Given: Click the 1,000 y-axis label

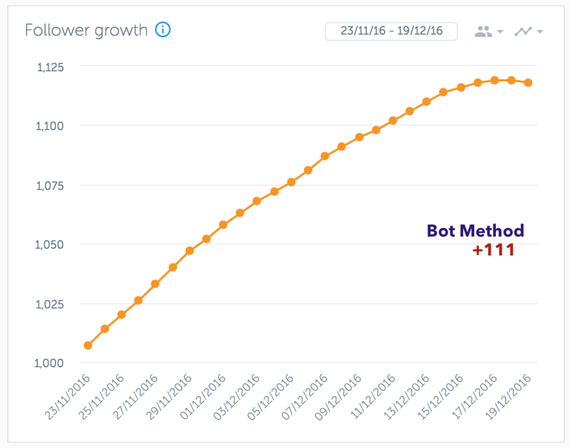Looking at the screenshot, I should point(49,363).
